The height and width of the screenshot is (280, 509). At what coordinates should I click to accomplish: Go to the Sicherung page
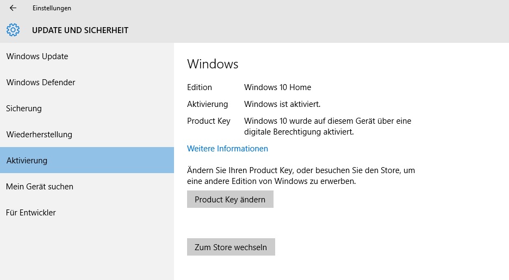tap(24, 109)
